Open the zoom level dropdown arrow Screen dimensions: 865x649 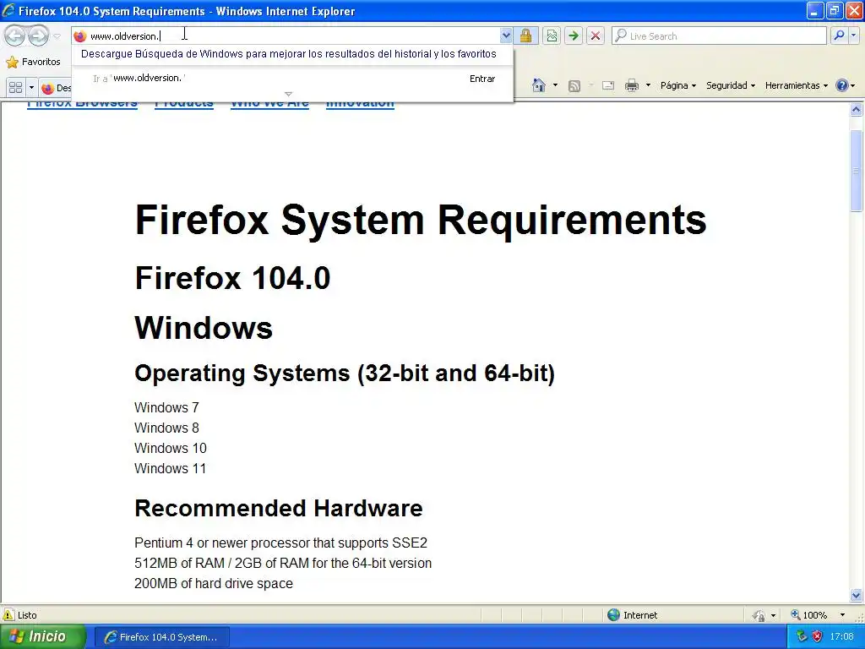click(x=842, y=615)
